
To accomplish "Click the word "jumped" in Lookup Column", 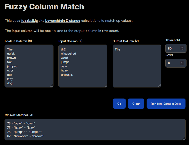I will pos(12,66).
